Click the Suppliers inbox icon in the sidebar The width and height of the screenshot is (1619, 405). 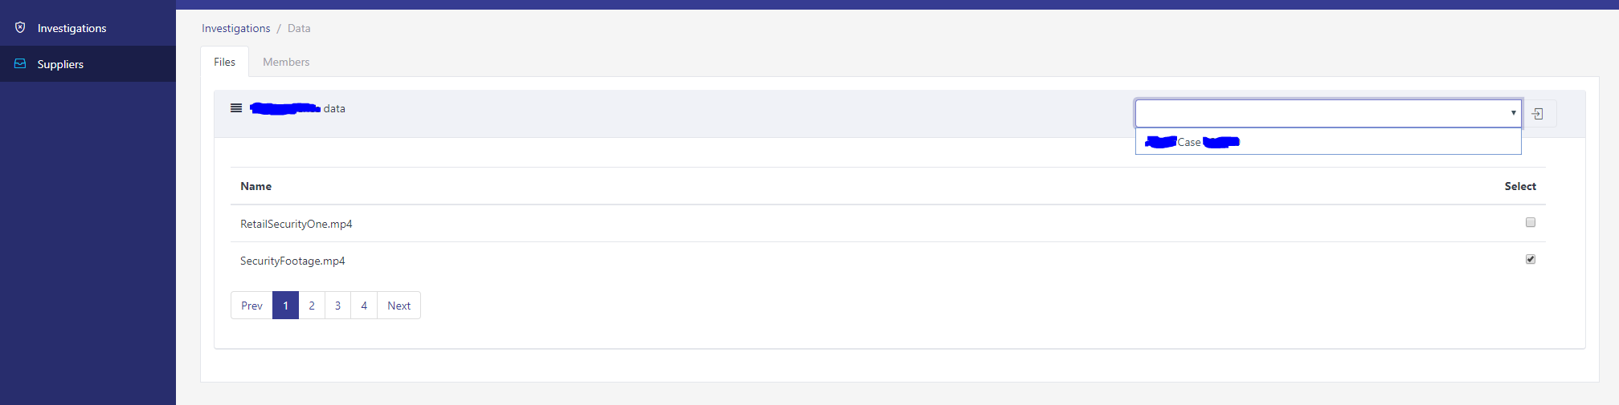(20, 63)
